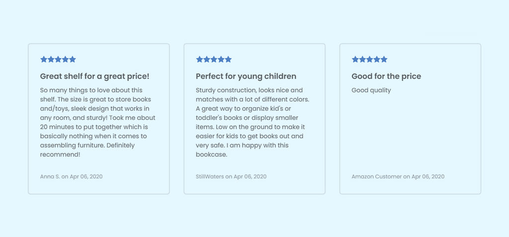The image size is (509, 237).
Task: Click the date on StillWaters review
Action: click(250, 177)
